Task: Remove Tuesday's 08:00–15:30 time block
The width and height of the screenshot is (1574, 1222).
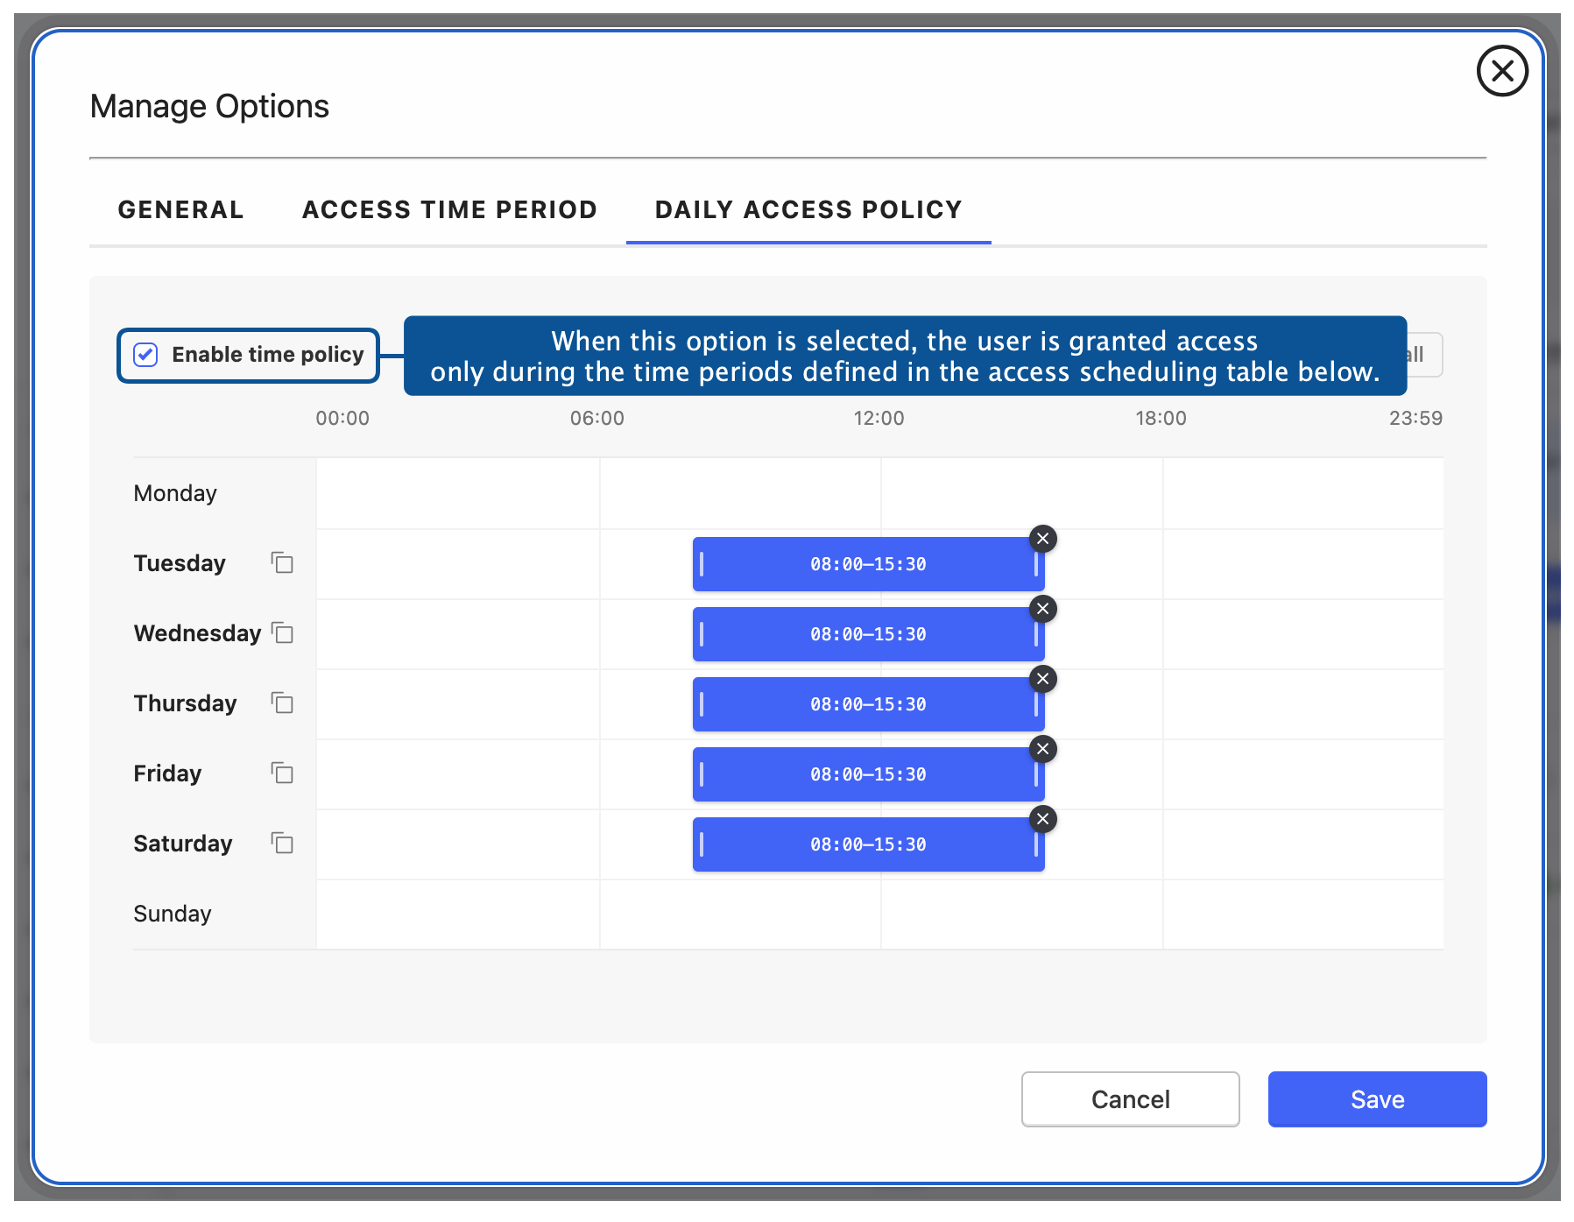Action: [x=1042, y=539]
